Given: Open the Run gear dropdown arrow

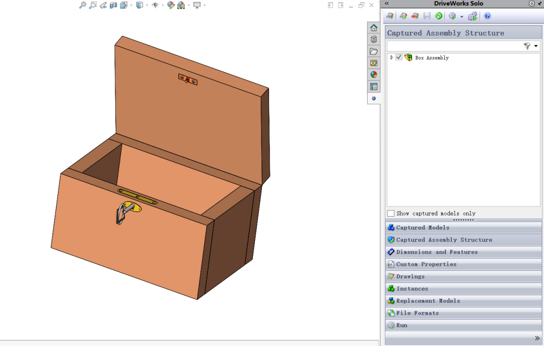Looking at the screenshot, I should pos(462,17).
